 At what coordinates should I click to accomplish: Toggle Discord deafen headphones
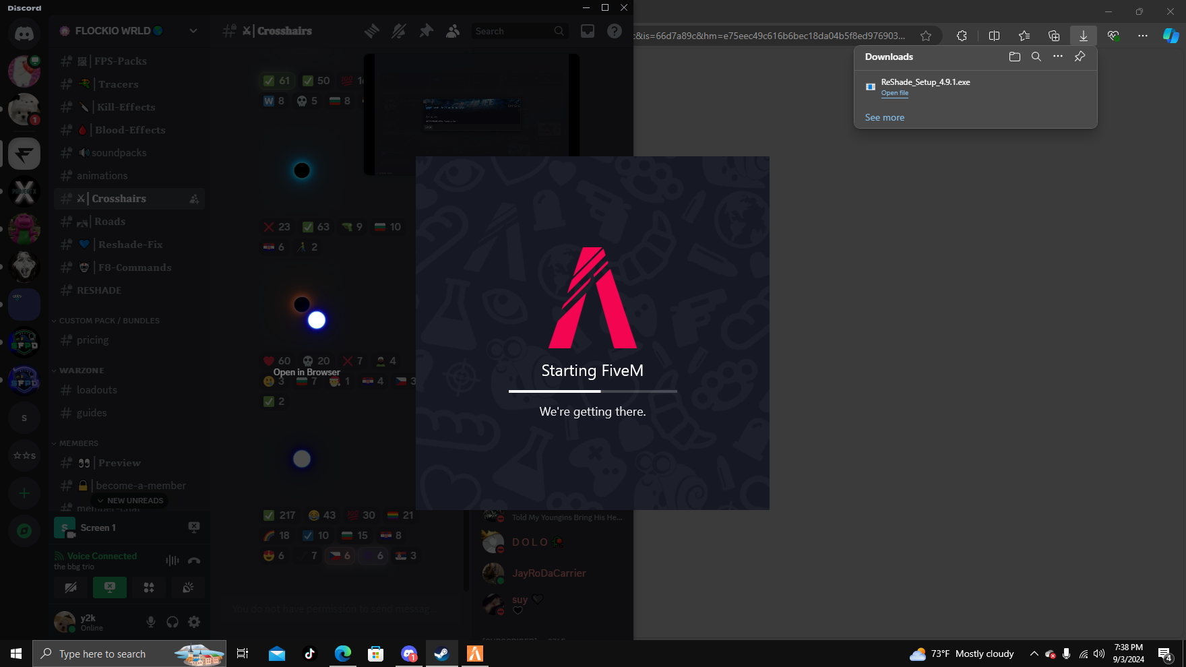click(x=173, y=622)
